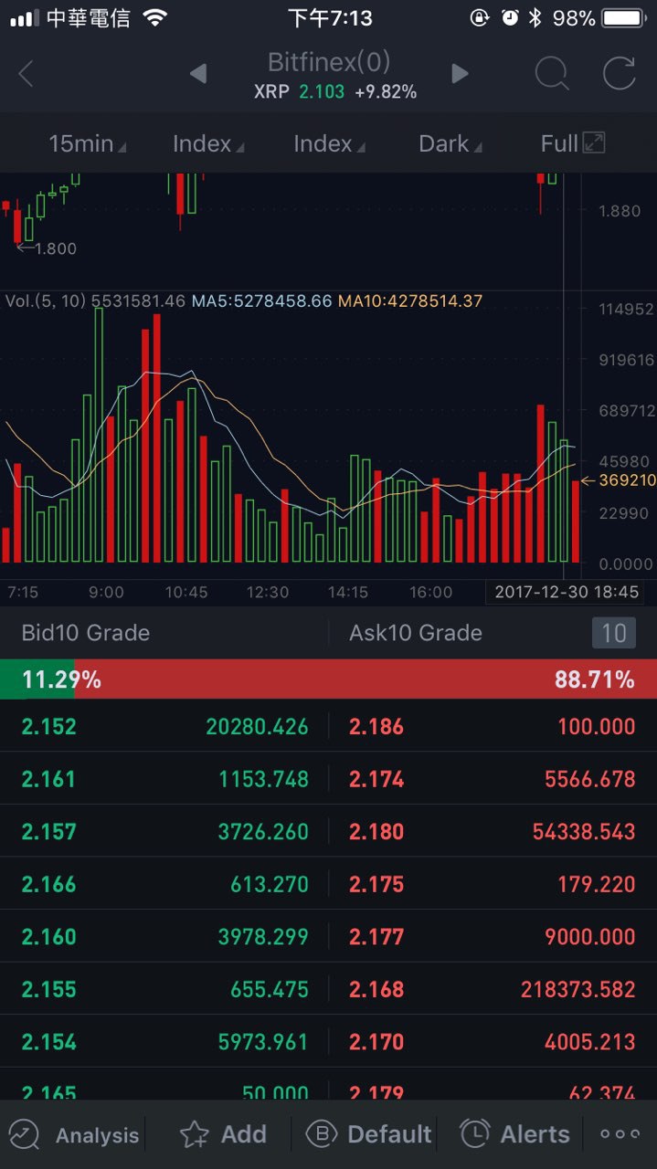Screen dimensions: 657x1169
Task: Select bid amount 5973.961
Action: click(262, 1042)
